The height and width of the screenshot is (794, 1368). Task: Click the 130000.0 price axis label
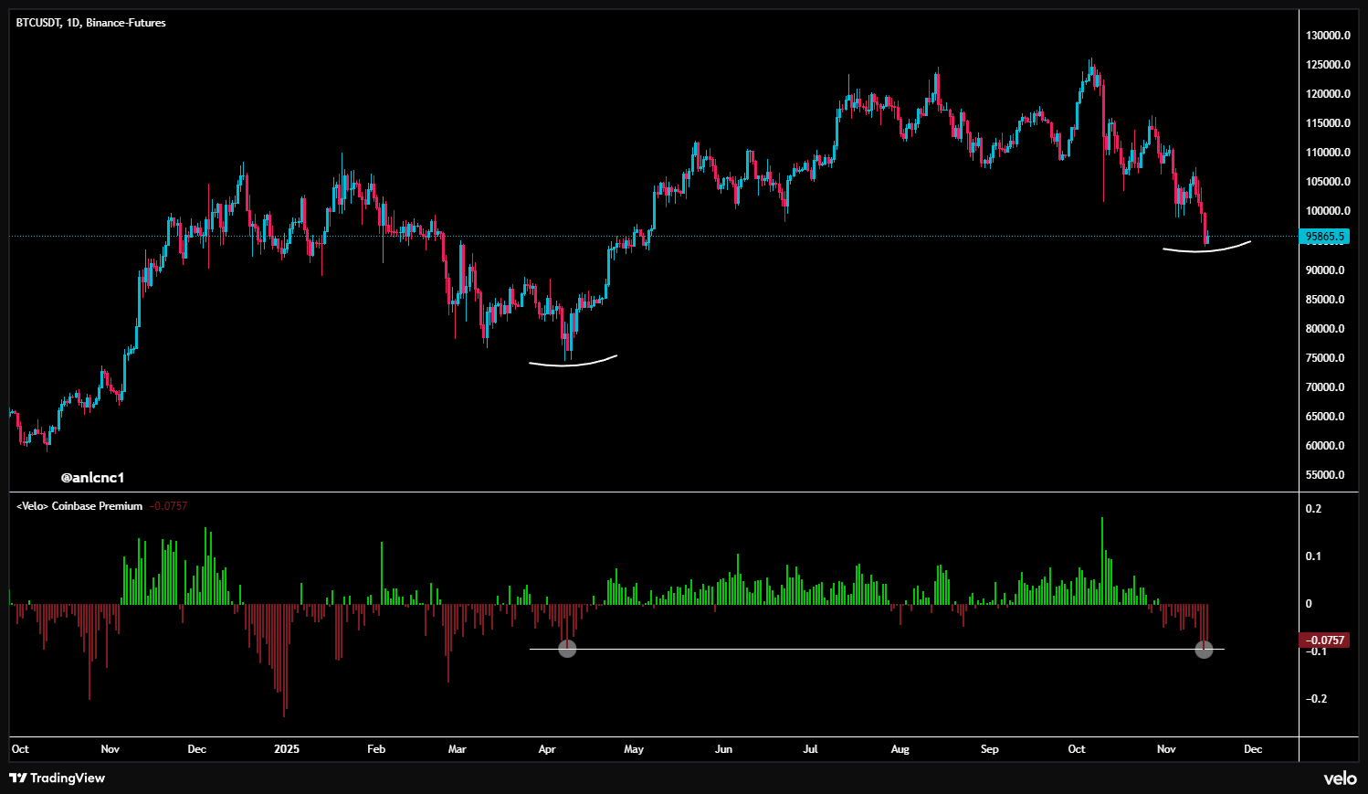tap(1328, 36)
